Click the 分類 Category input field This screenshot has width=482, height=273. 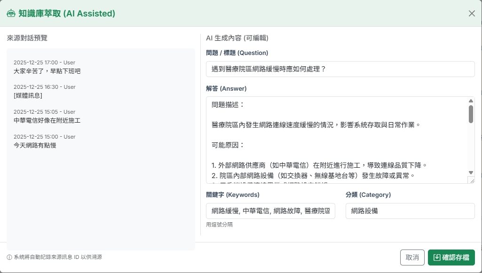coord(409,211)
